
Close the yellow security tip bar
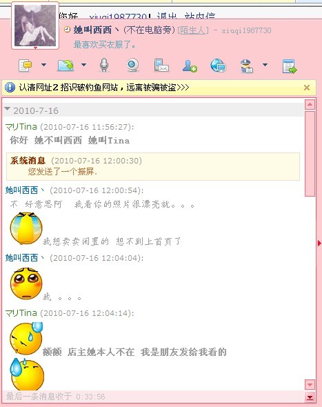tap(307, 88)
